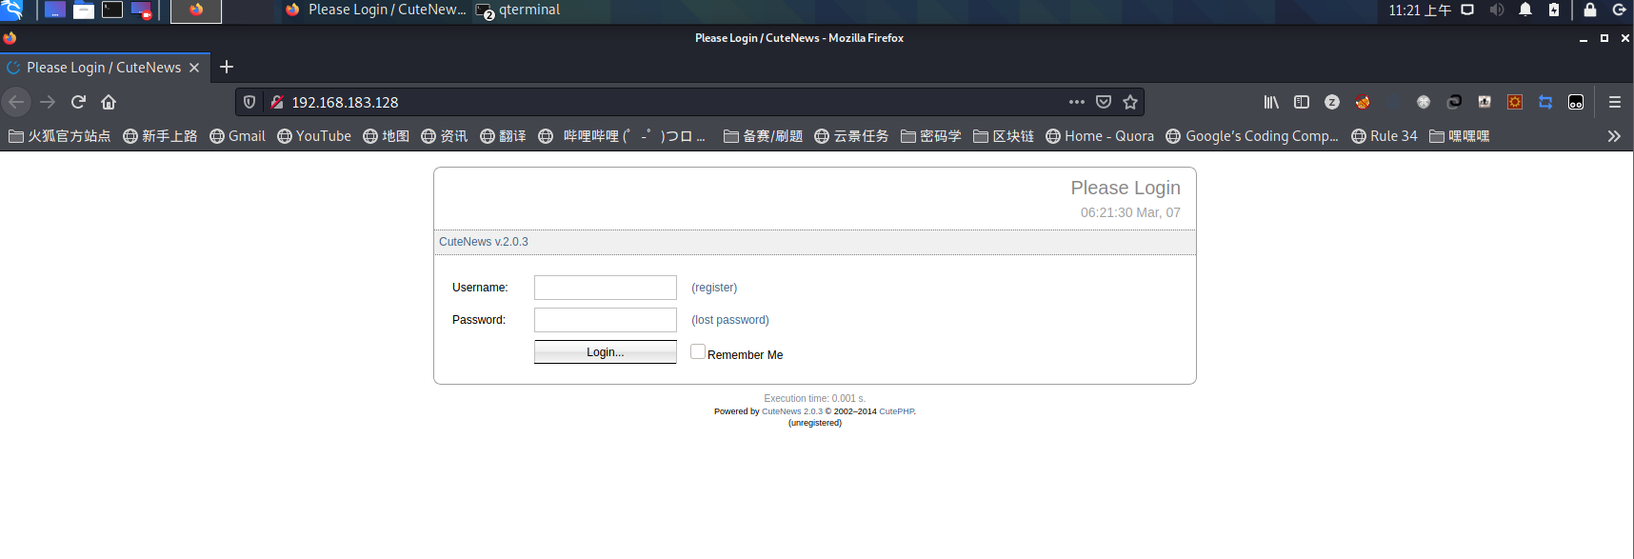1634x559 pixels.
Task: Open tracking protection shield in address bar
Action: click(x=249, y=102)
